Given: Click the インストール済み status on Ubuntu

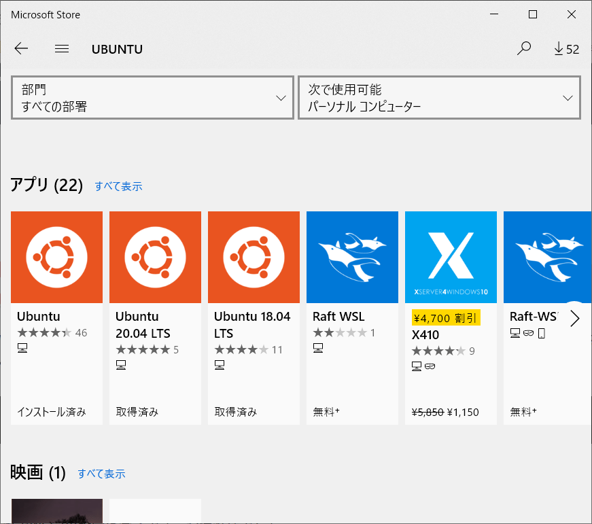Looking at the screenshot, I should tap(52, 412).
